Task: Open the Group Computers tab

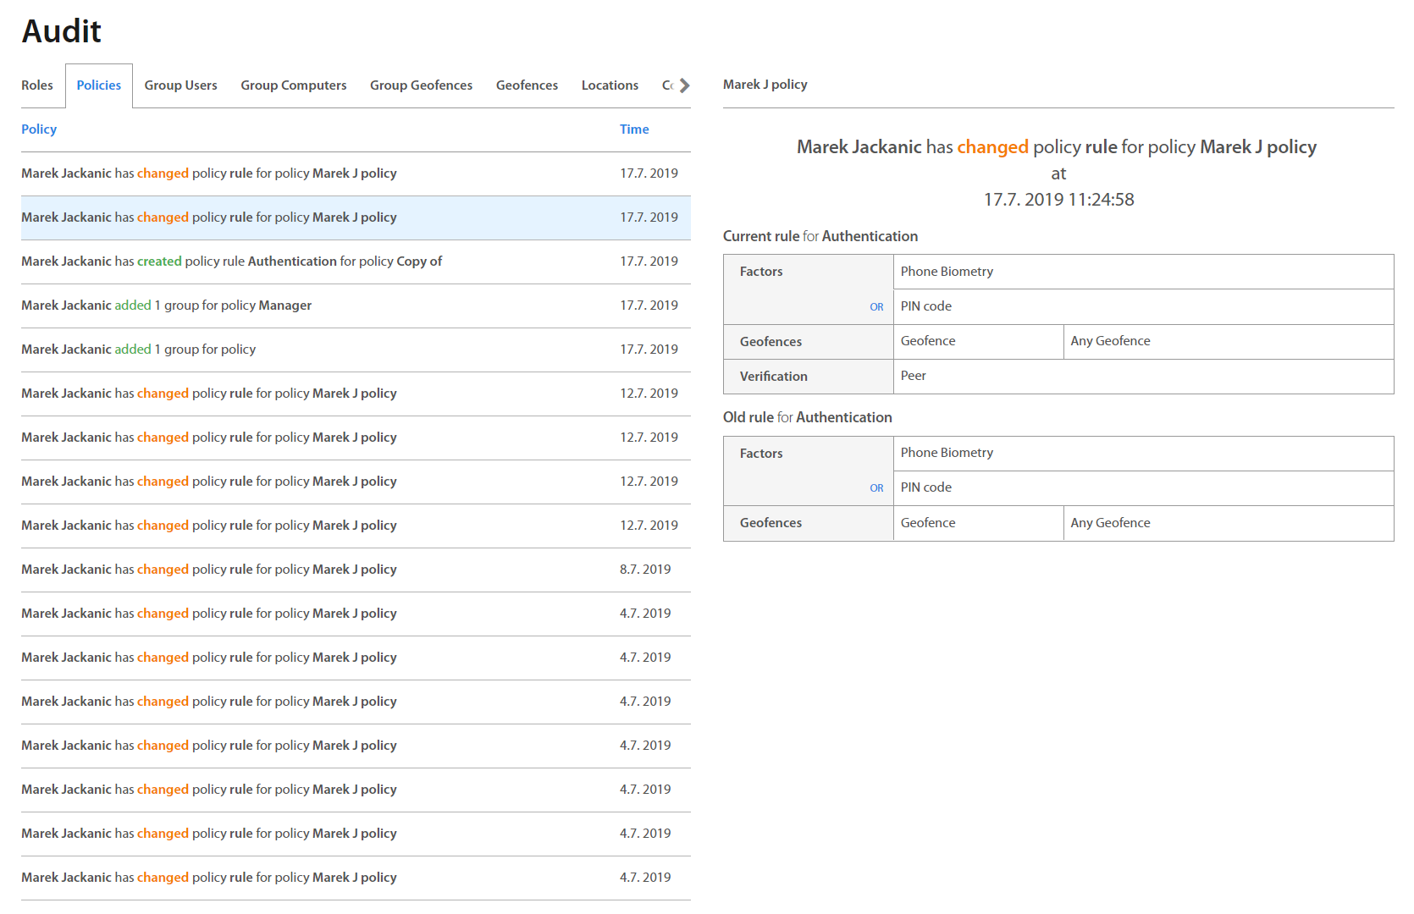Action: [x=293, y=85]
